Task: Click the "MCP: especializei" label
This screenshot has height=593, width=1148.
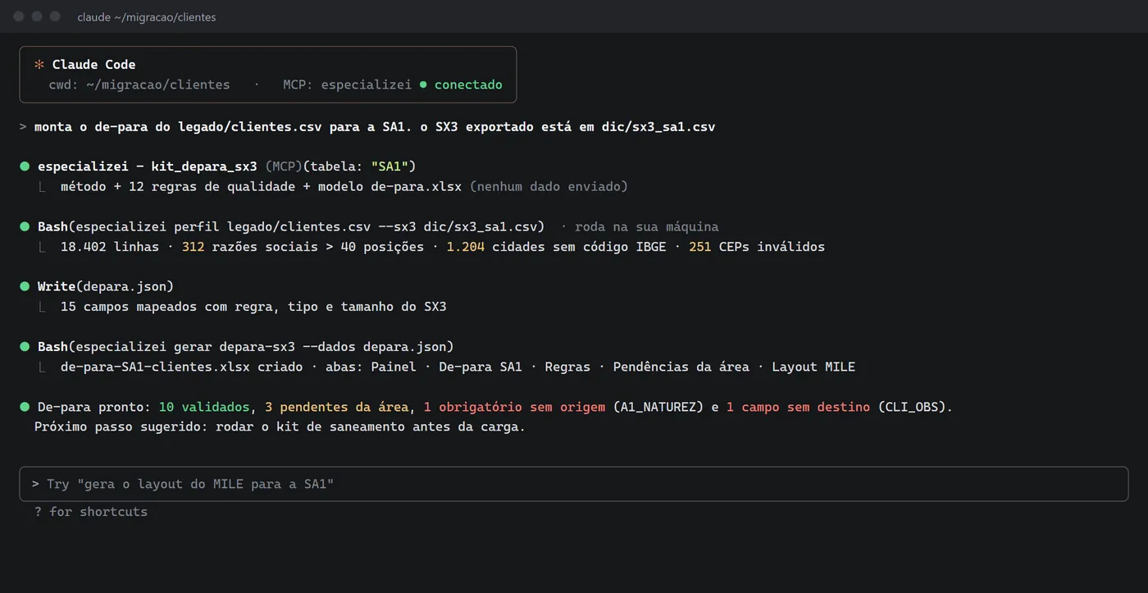Action: [x=348, y=84]
